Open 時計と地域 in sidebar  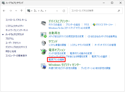(11, 51)
